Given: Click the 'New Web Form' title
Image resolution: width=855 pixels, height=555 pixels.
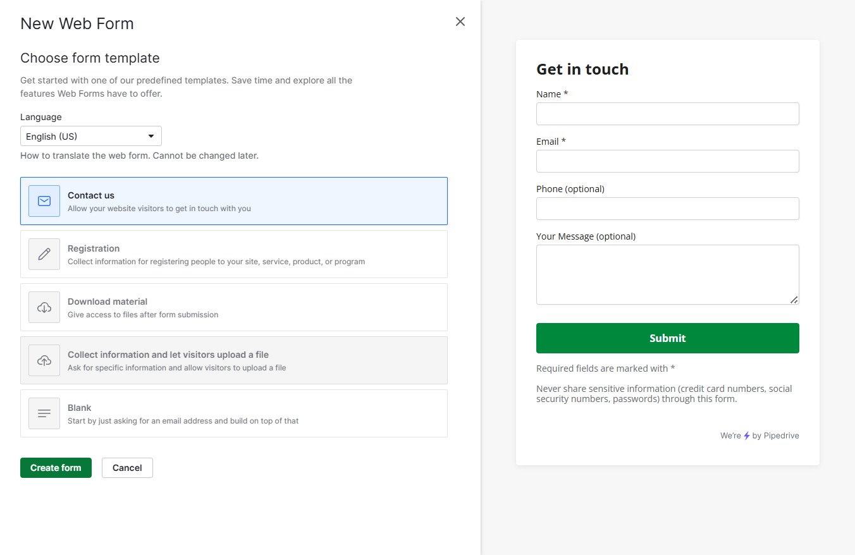Looking at the screenshot, I should coord(77,24).
